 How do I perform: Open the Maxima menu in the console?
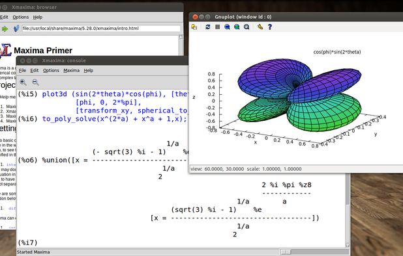(72, 70)
